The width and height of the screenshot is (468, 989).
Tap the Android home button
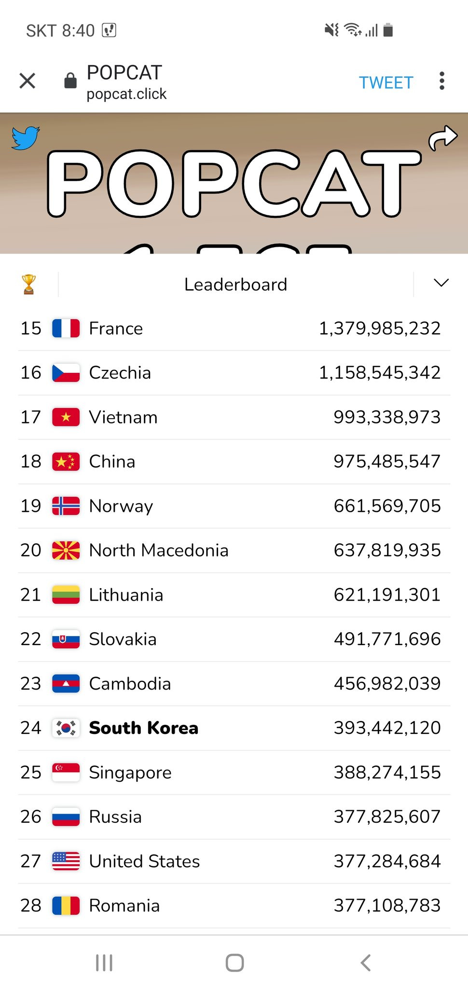(x=234, y=962)
